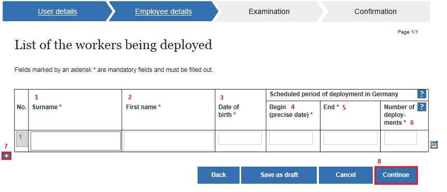Click the plus icon to add worker row
The width and height of the screenshot is (447, 192).
coord(6,156)
